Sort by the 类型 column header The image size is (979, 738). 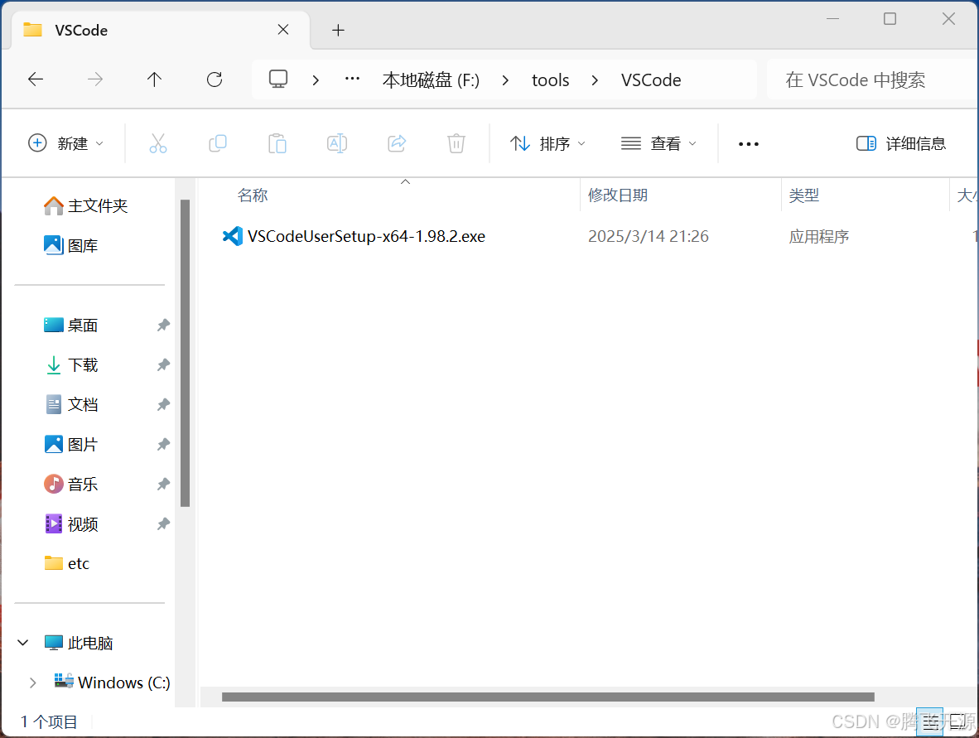pos(803,195)
